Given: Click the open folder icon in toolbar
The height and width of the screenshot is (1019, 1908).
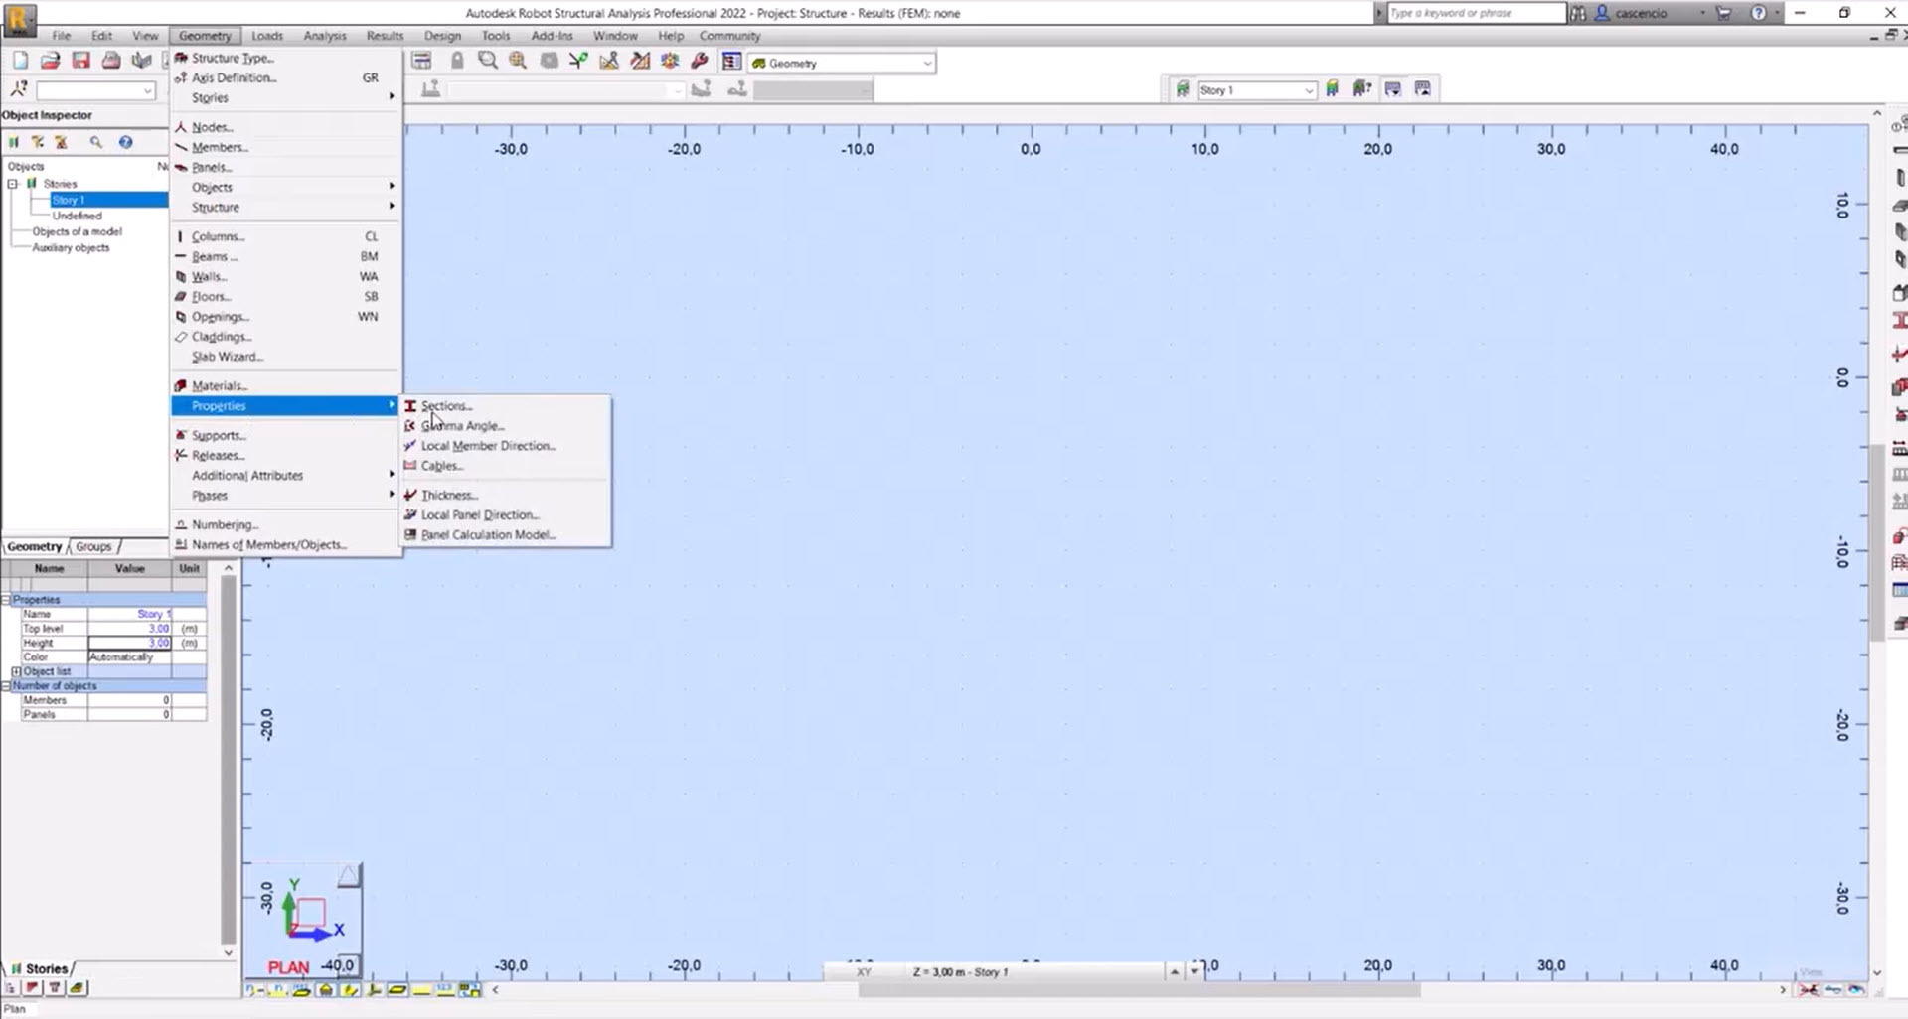Looking at the screenshot, I should pyautogui.click(x=50, y=61).
